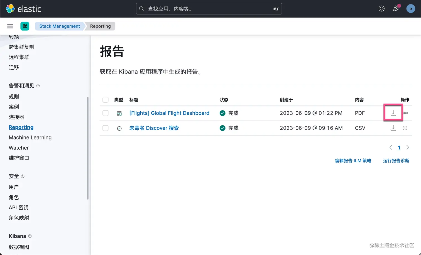
Task: Open 角色映射 in sidebar
Action: (x=19, y=218)
